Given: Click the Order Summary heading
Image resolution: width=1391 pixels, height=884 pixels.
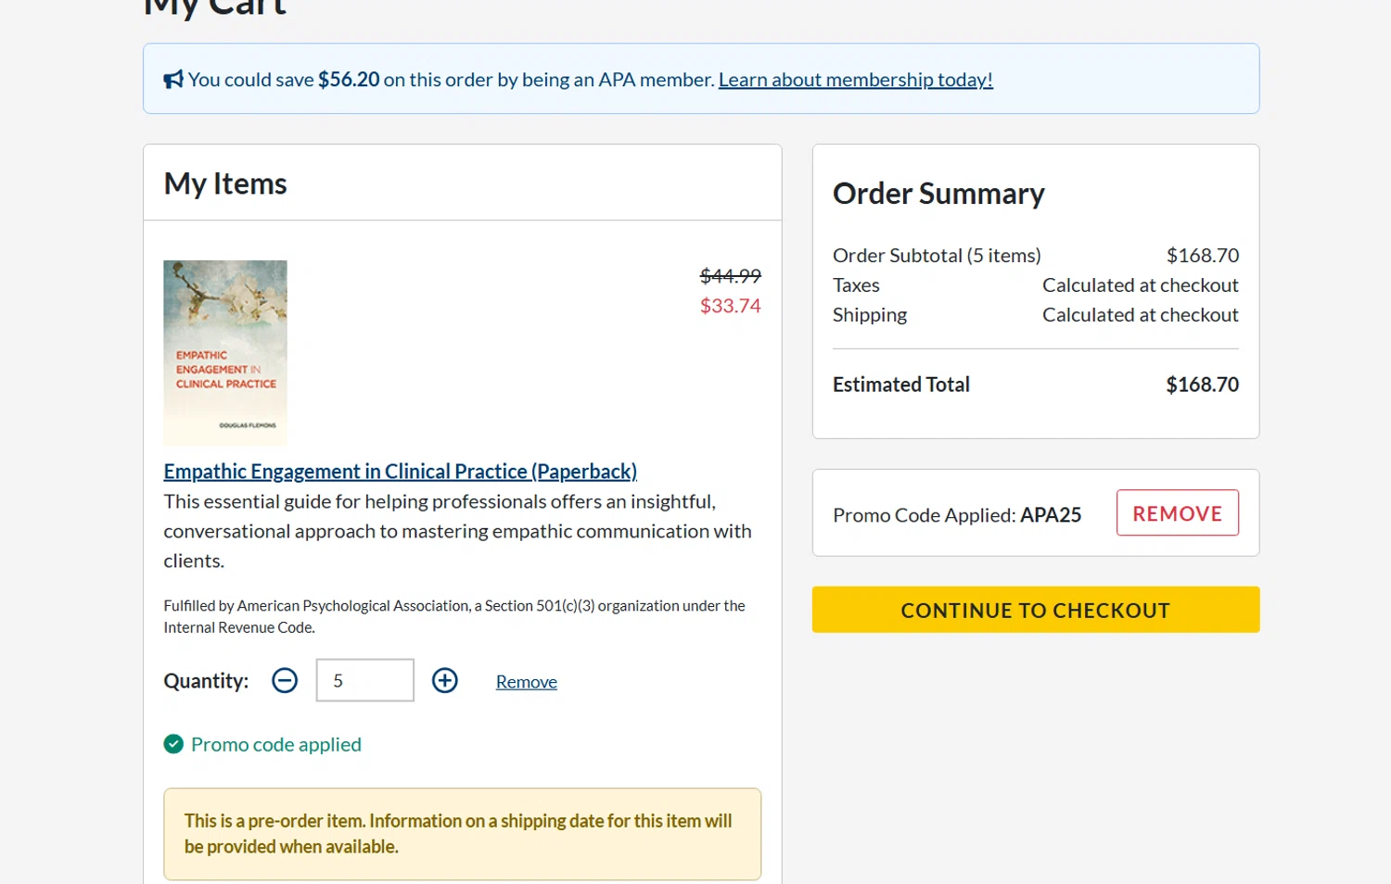Looking at the screenshot, I should (x=938, y=194).
